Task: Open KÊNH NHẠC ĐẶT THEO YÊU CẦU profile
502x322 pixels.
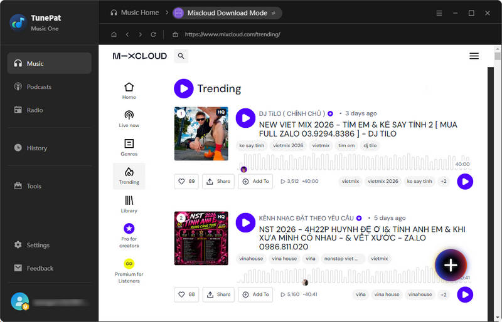Action: pos(306,218)
